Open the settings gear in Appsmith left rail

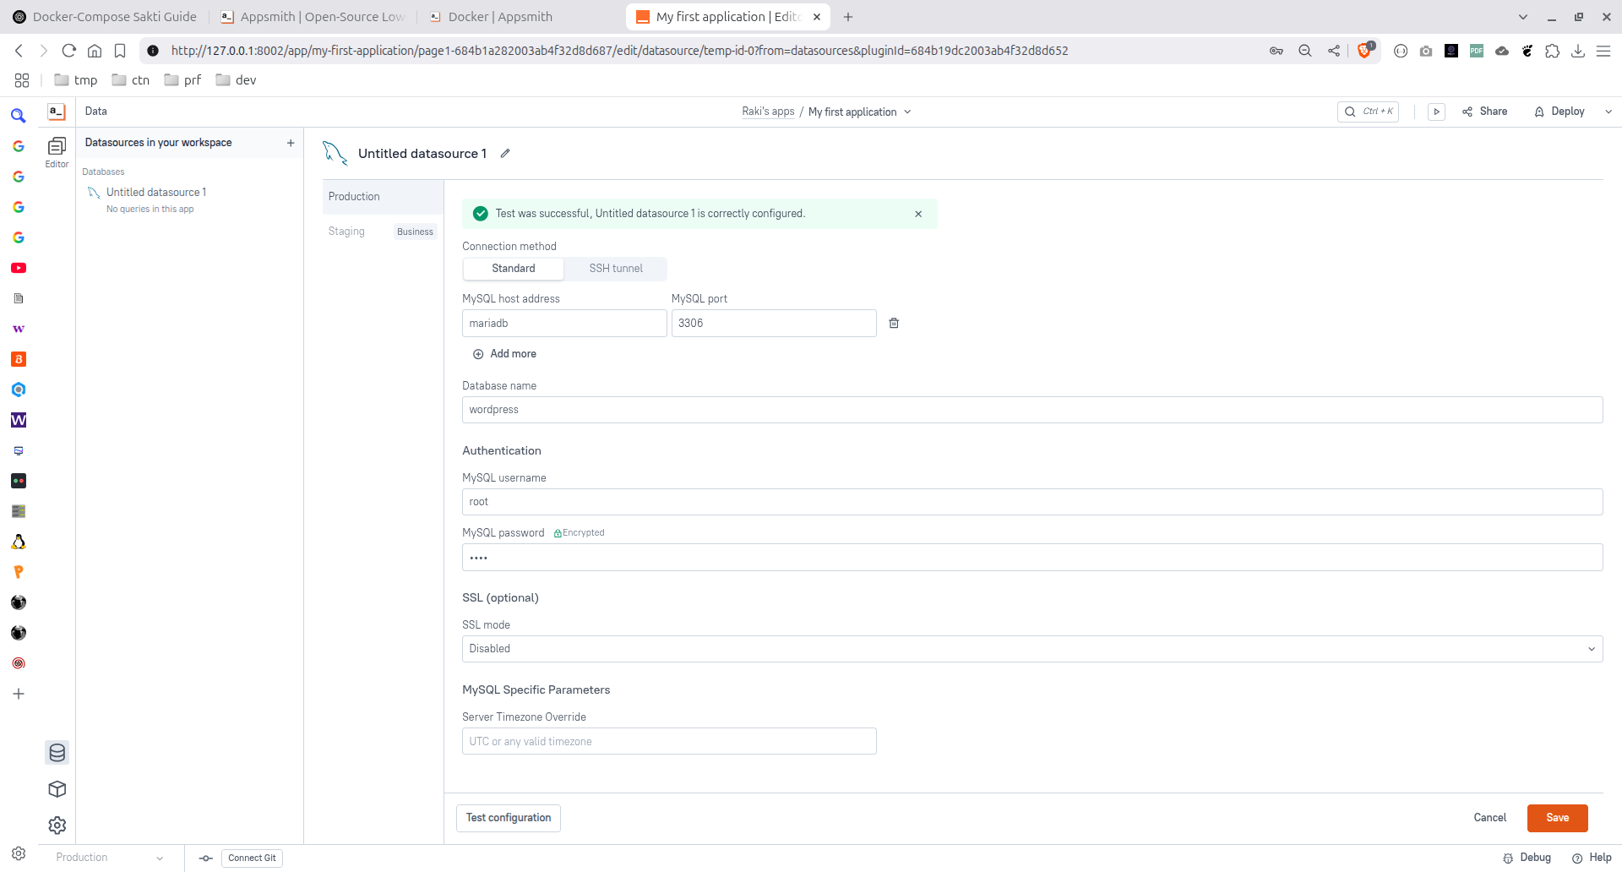[x=57, y=826]
